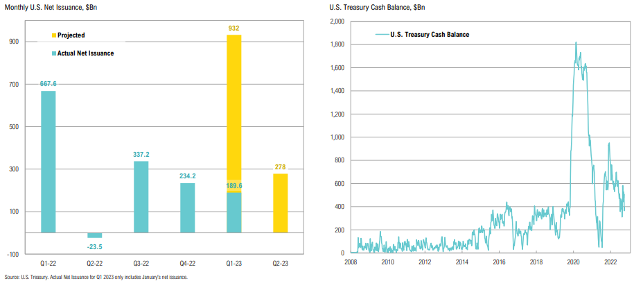
Task: Click the 278 data label
Action: [x=280, y=167]
